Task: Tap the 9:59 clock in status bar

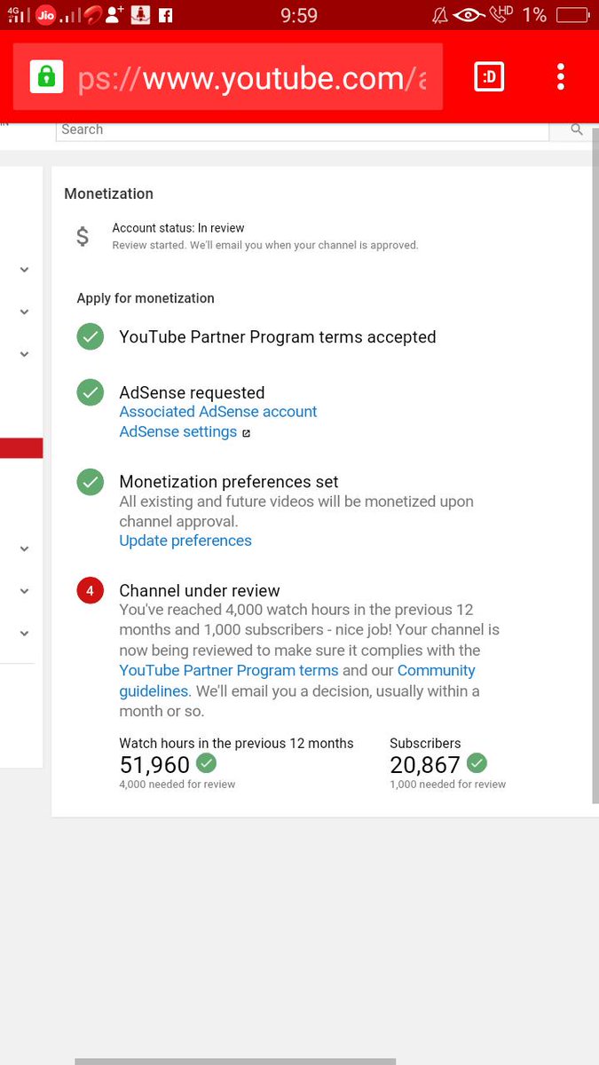Action: click(x=299, y=15)
